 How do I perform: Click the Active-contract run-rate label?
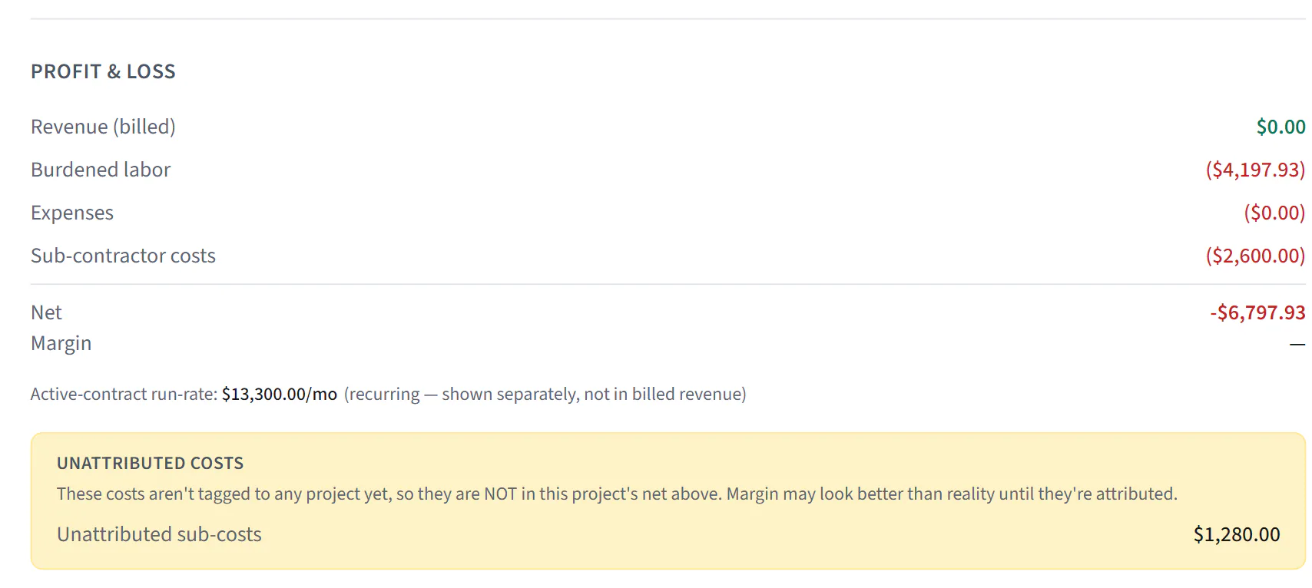pyautogui.click(x=124, y=394)
